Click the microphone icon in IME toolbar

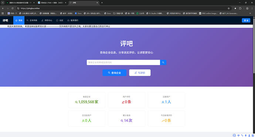pos(245,136)
